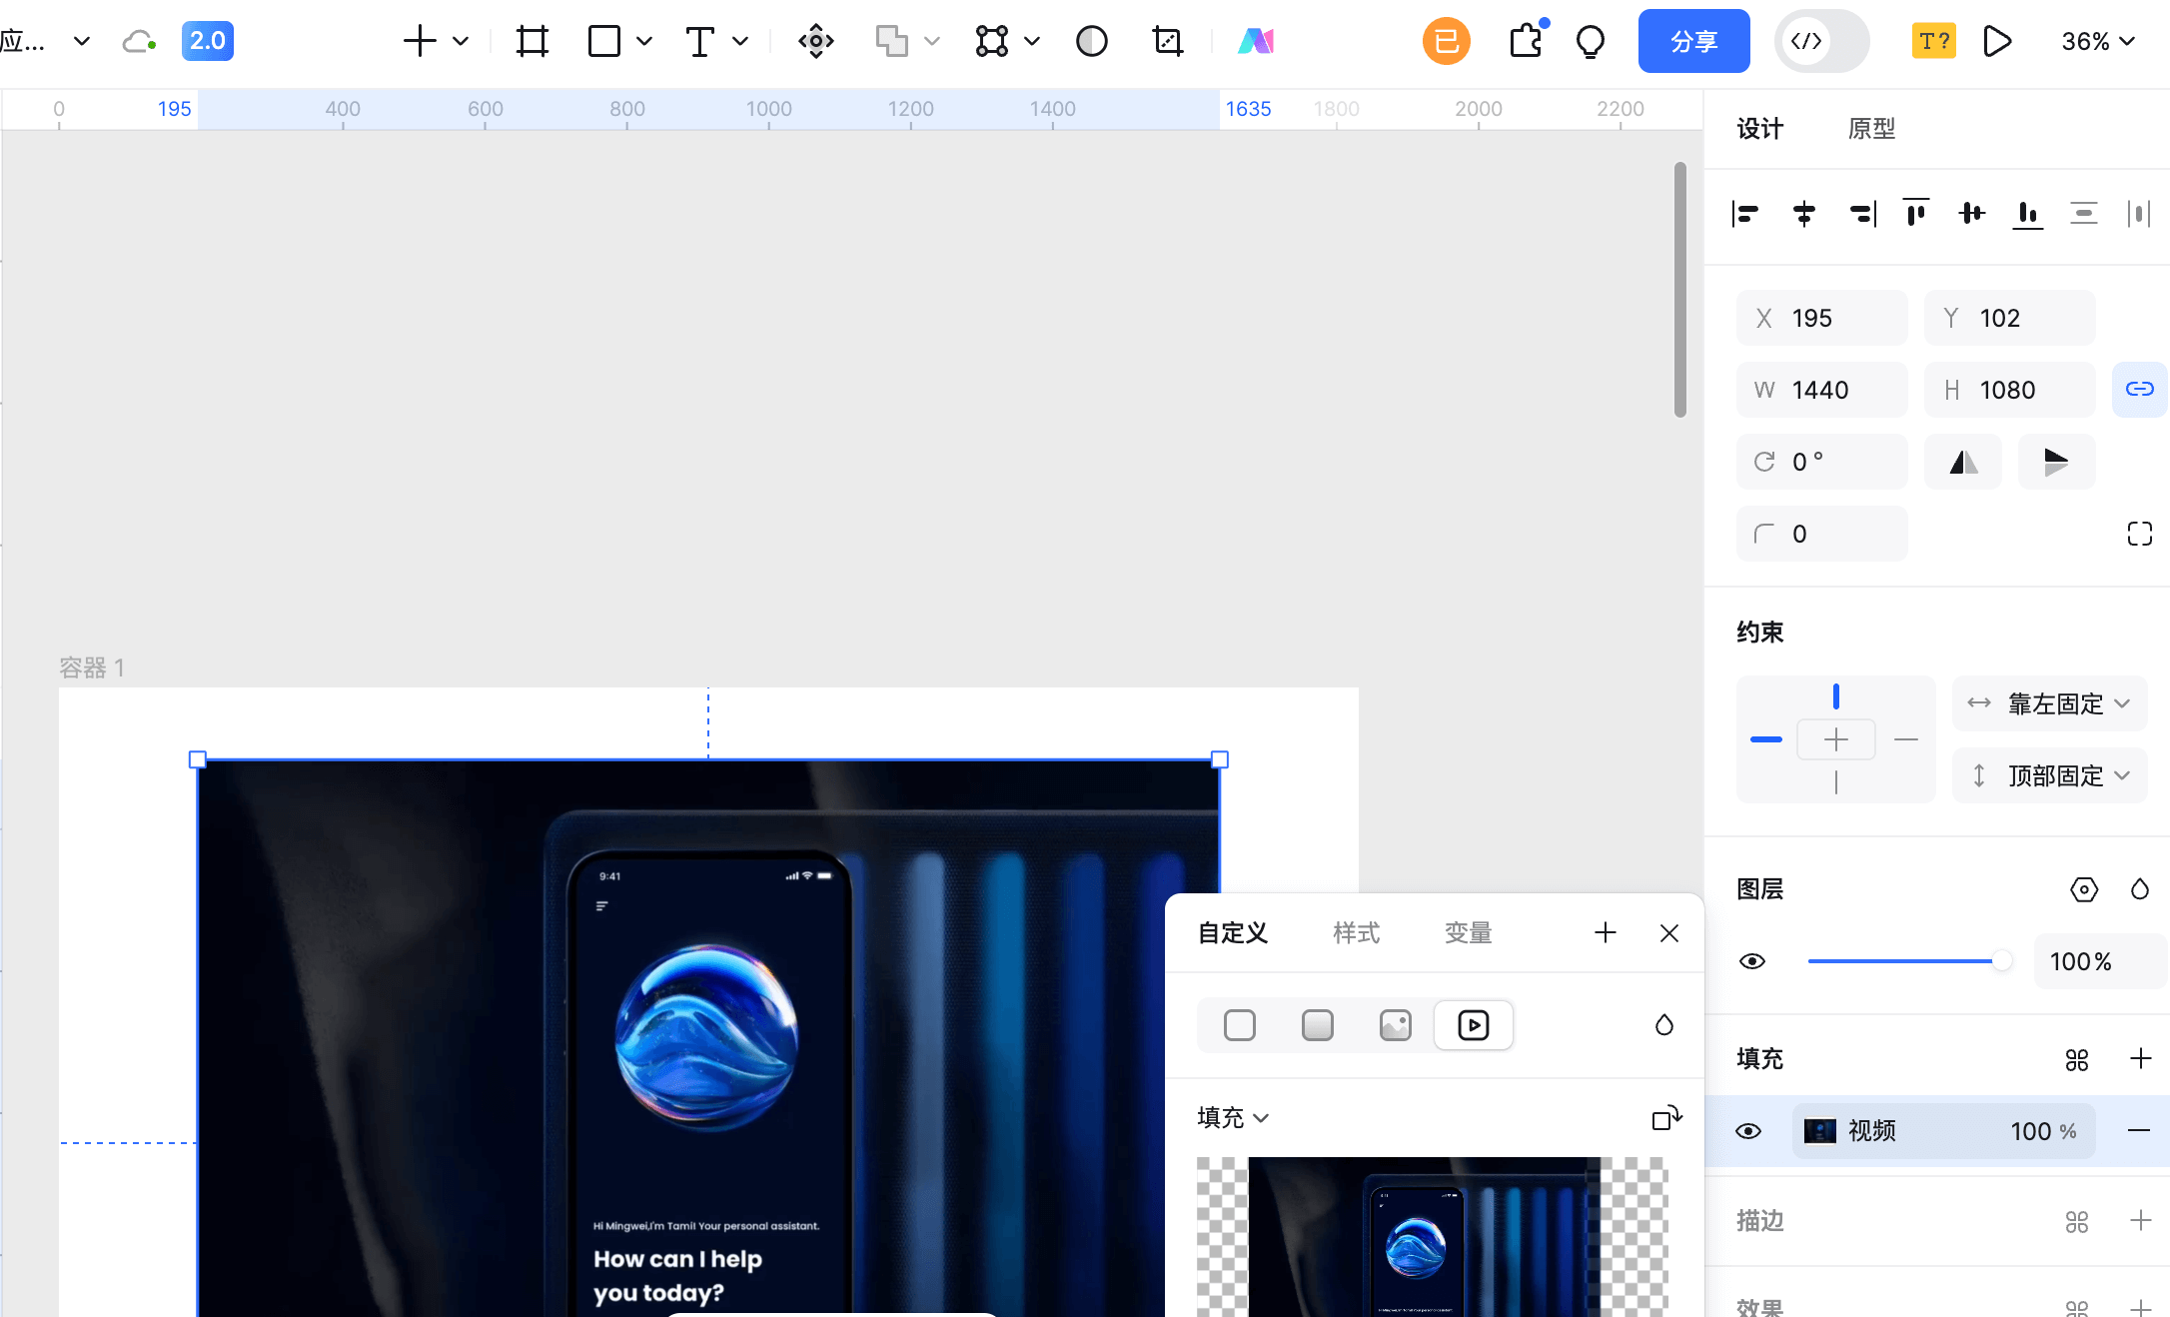The height and width of the screenshot is (1317, 2170).
Task: Switch to the 样式 tab in fill popup
Action: 1356,933
